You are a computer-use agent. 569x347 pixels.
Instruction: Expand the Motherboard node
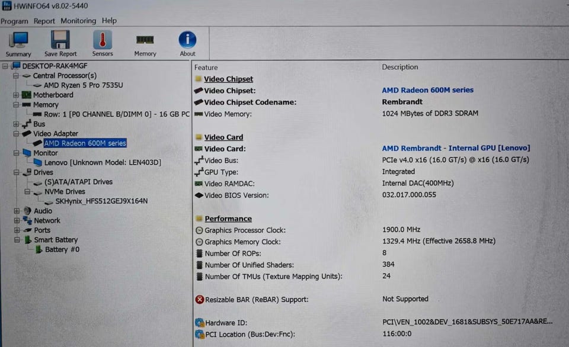[x=16, y=95]
